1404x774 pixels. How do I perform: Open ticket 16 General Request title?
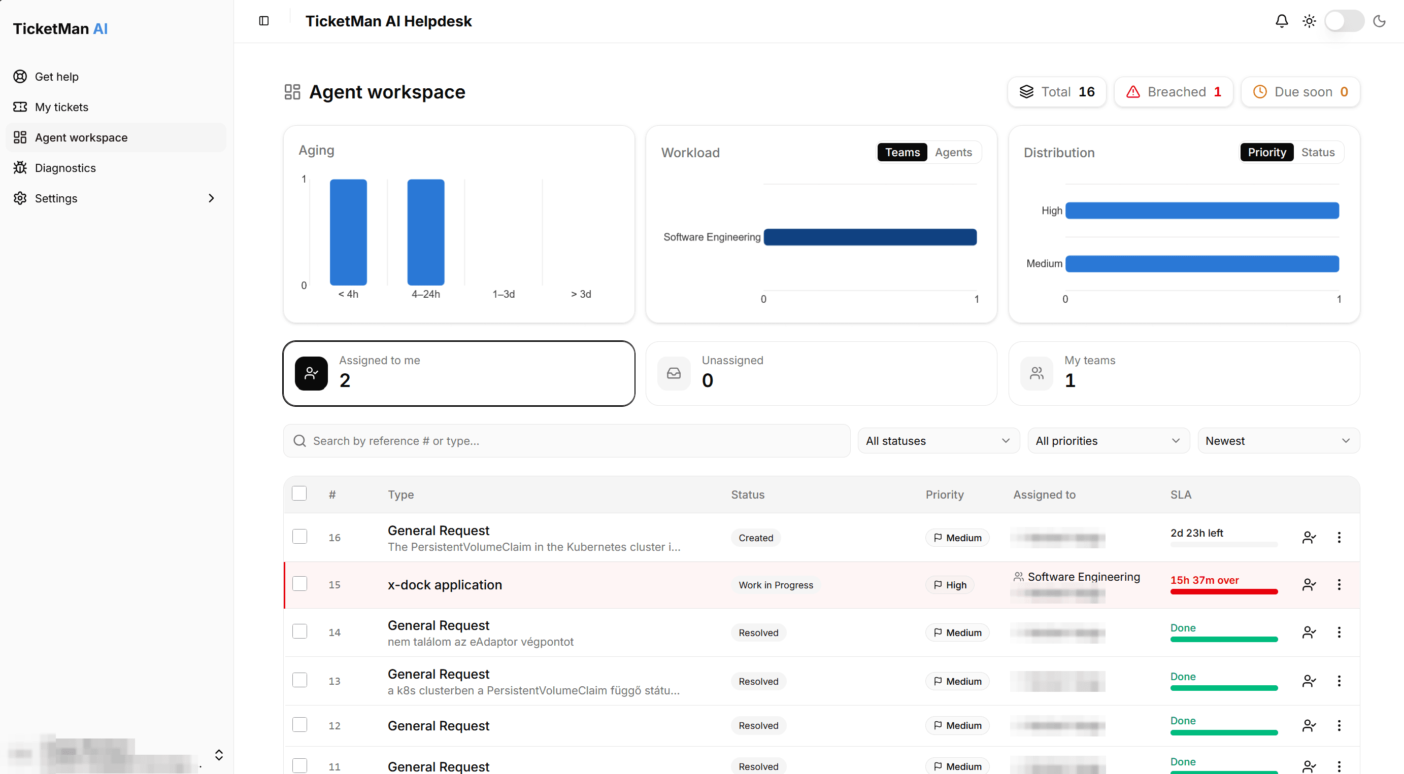coord(438,531)
